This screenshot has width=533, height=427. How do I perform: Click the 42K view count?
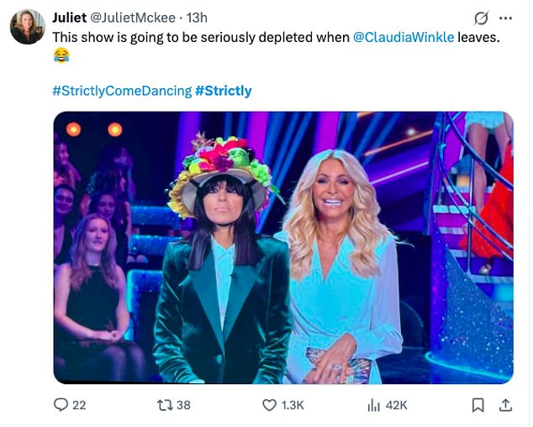pos(396,405)
